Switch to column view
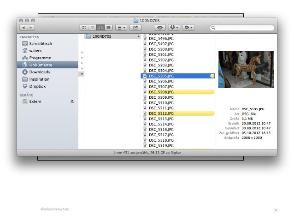Screen dimensions: 294x221 tap(100, 28)
